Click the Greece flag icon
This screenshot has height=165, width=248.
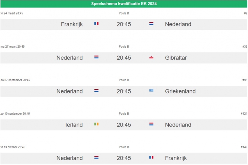tap(151, 91)
